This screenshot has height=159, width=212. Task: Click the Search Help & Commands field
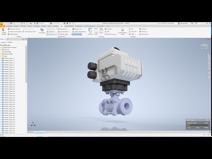click(166, 23)
